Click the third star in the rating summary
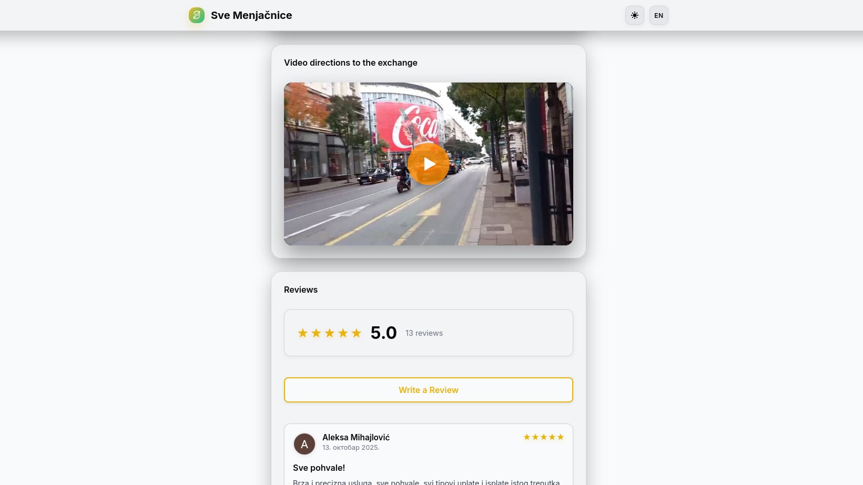Screen dimensions: 863x485 pyautogui.click(x=330, y=333)
